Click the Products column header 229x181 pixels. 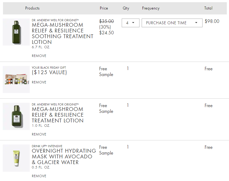pyautogui.click(x=32, y=8)
